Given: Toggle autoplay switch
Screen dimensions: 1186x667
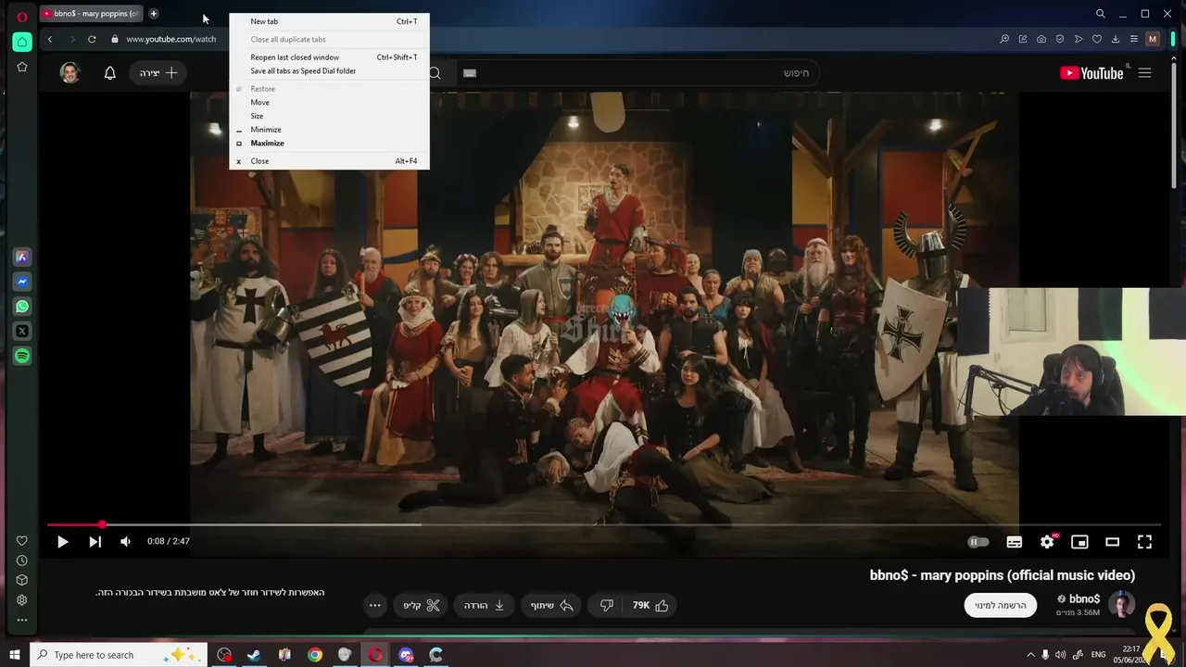Looking at the screenshot, I should pos(978,542).
